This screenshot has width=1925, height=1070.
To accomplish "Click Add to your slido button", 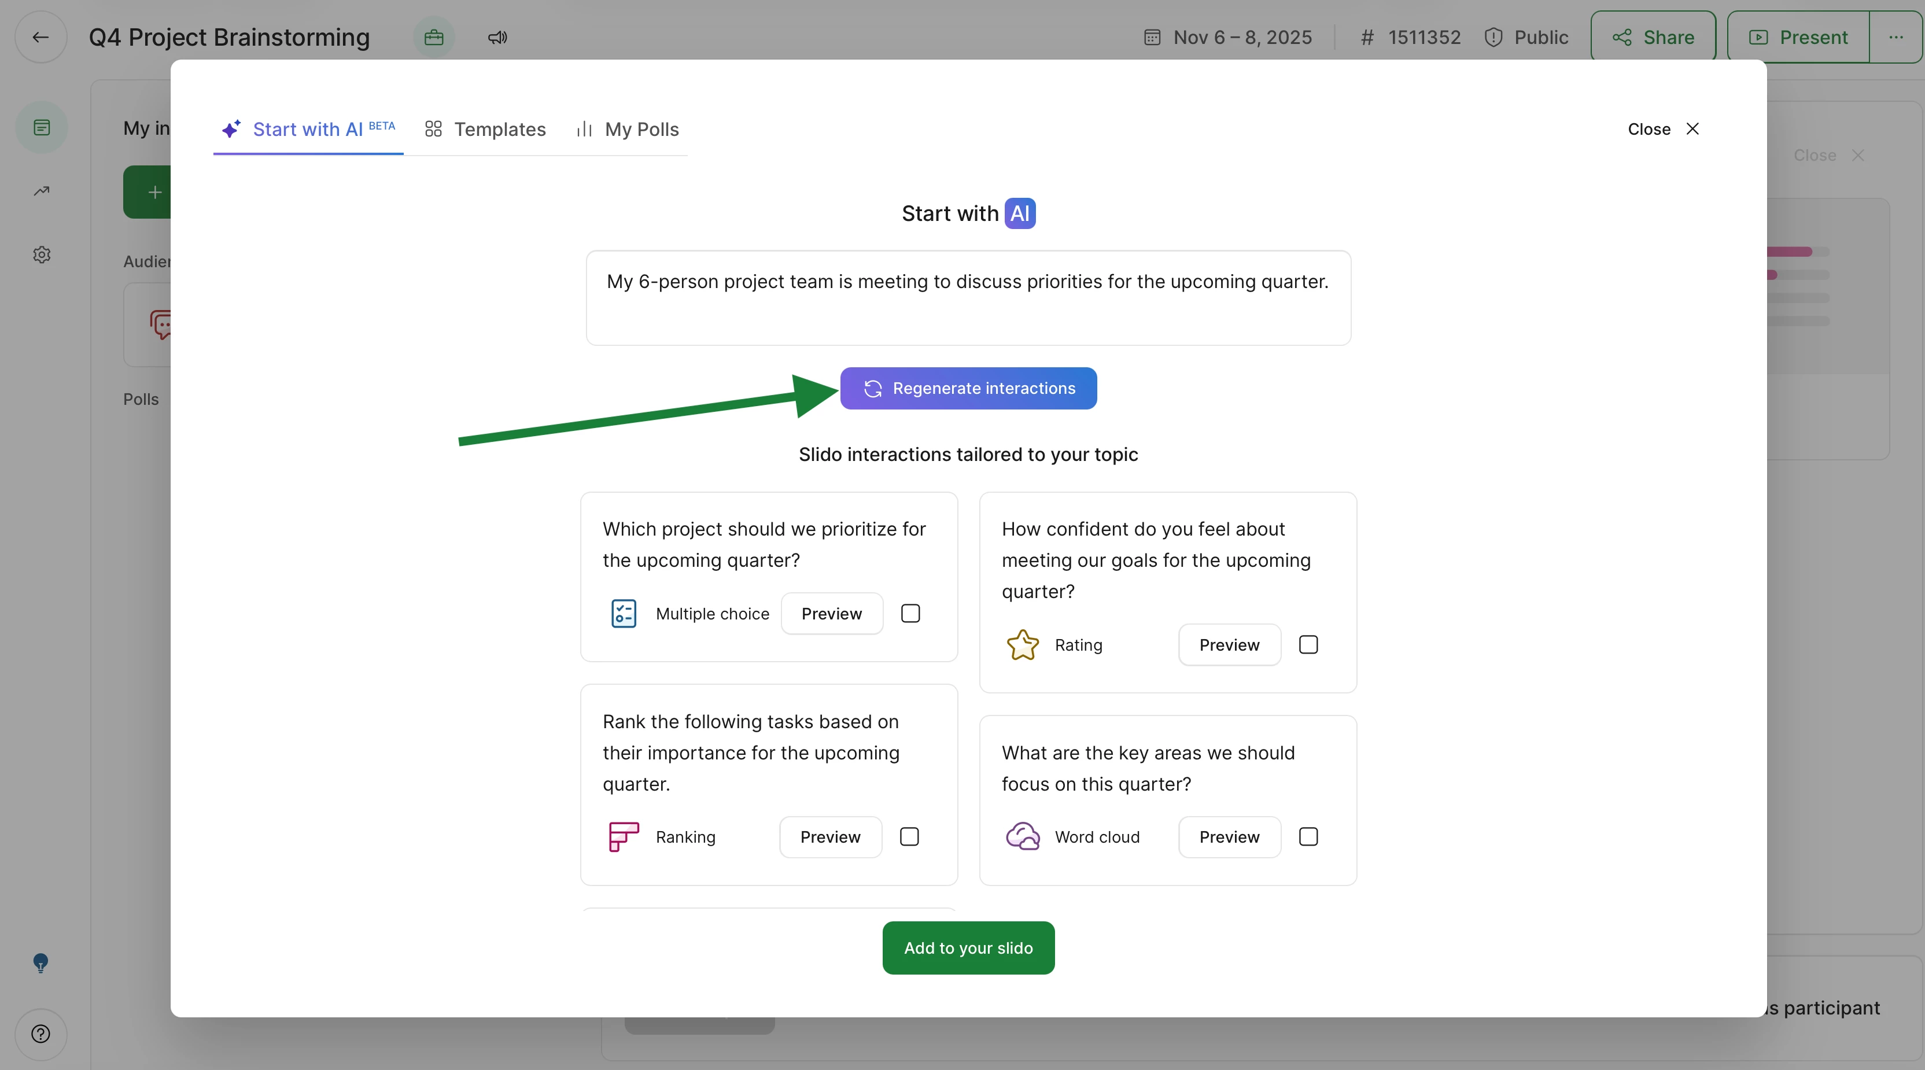I will pos(968,947).
